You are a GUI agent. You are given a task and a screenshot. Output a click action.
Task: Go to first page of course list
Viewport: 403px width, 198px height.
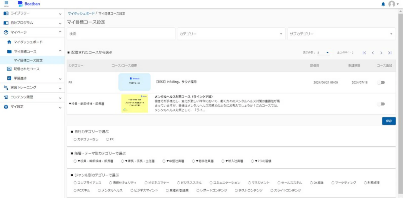coord(364,53)
